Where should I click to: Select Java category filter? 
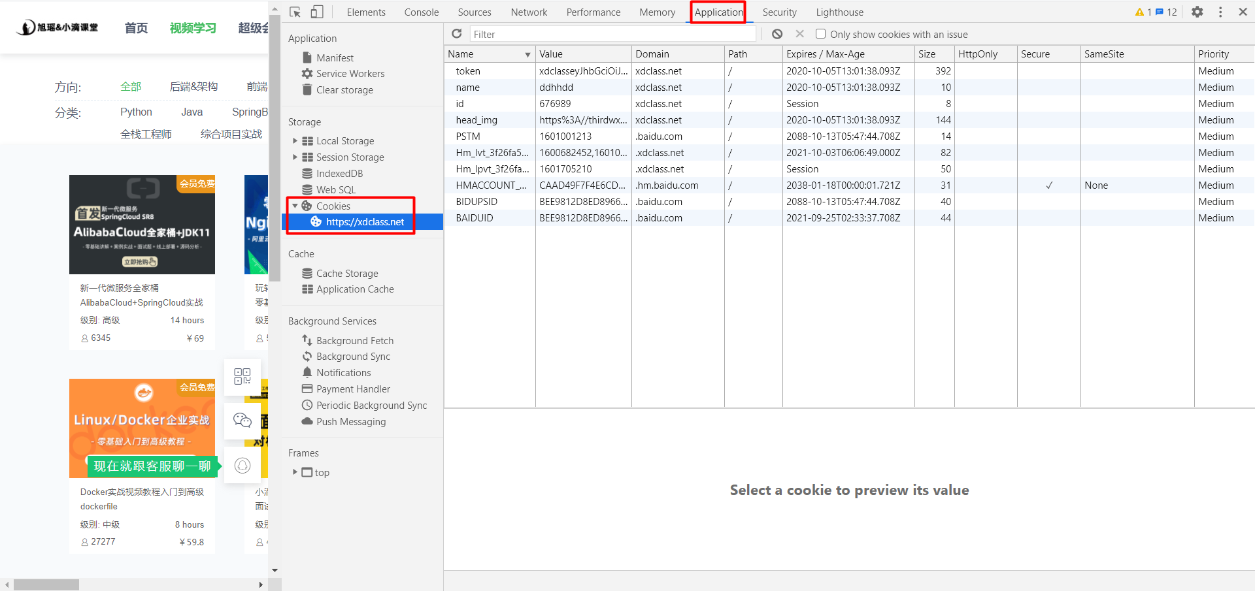[x=192, y=112]
